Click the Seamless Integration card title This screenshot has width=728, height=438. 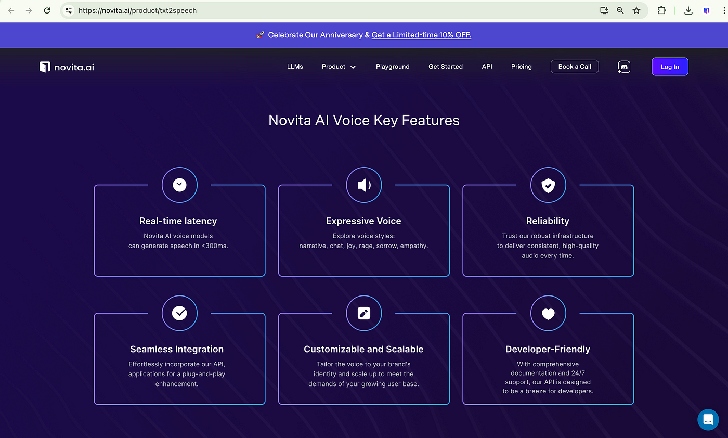pos(177,349)
